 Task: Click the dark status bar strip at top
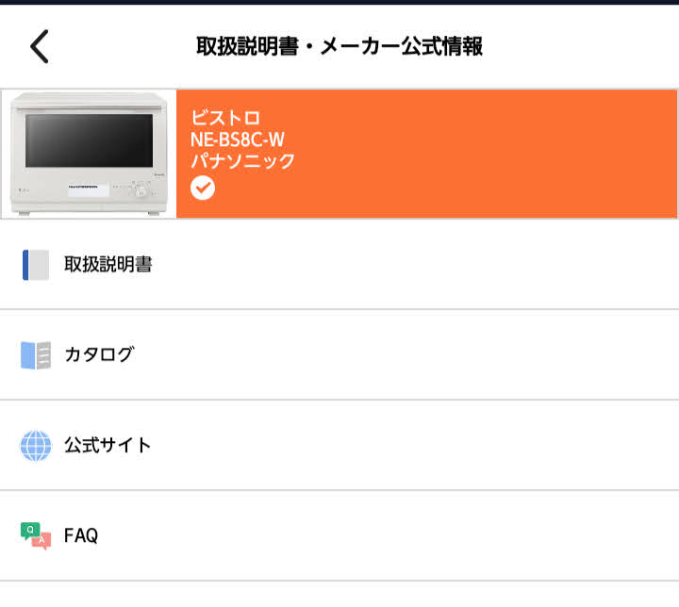click(339, 3)
